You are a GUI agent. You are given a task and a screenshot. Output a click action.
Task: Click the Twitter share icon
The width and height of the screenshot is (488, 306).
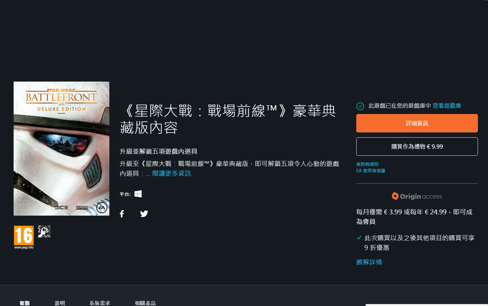144,214
